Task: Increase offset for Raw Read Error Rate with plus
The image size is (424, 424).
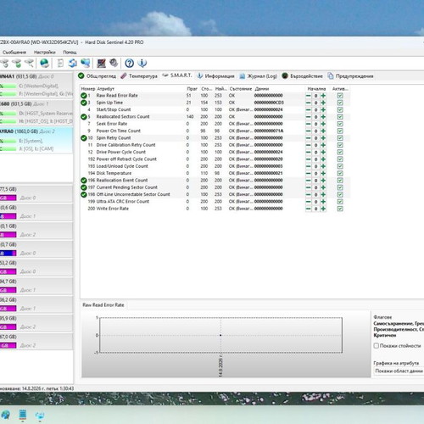Action: tap(323, 96)
